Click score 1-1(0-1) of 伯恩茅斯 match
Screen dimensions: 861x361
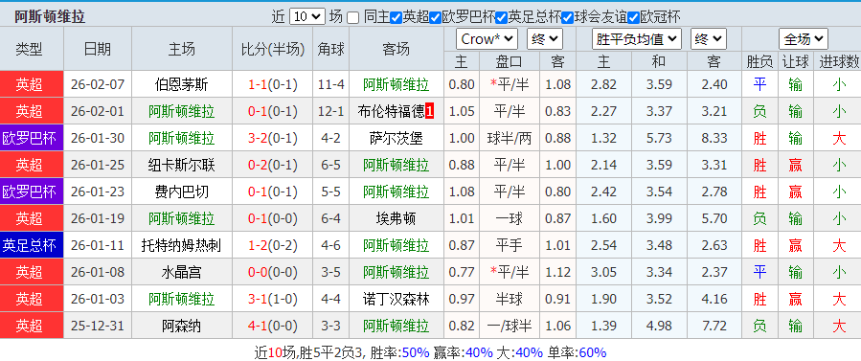272,84
